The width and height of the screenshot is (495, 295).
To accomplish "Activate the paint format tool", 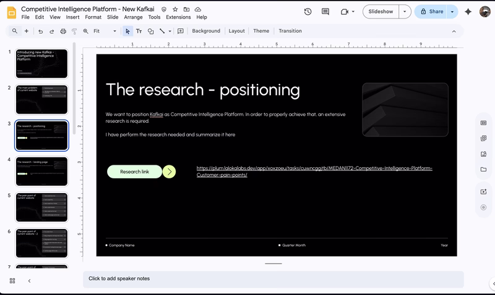I will point(74,31).
